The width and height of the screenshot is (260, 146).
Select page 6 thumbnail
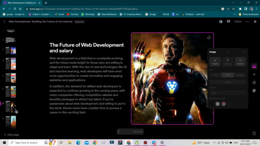[x=11, y=92]
